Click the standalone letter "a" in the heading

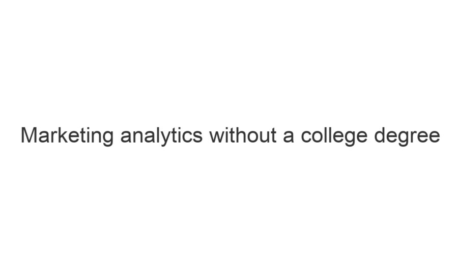coord(289,136)
